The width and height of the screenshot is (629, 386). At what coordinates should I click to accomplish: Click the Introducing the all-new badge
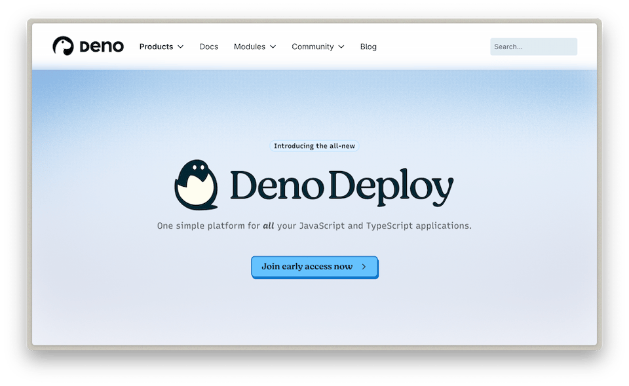[314, 145]
